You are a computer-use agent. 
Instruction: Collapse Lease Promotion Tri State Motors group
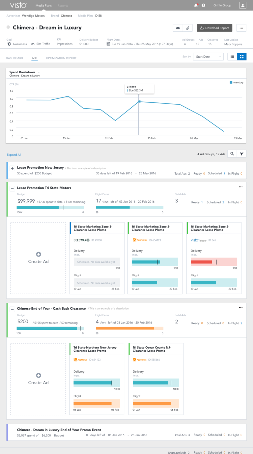[x=12, y=188]
